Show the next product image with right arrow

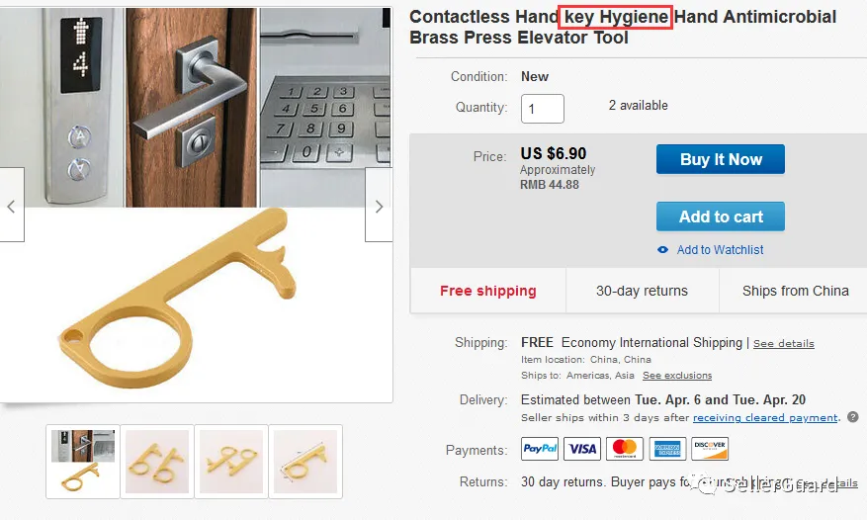click(x=379, y=206)
